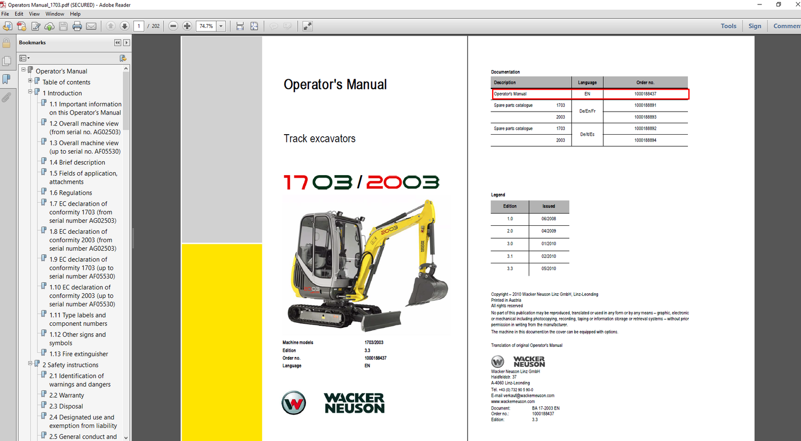Open the View menu
801x441 pixels.
[x=34, y=14]
